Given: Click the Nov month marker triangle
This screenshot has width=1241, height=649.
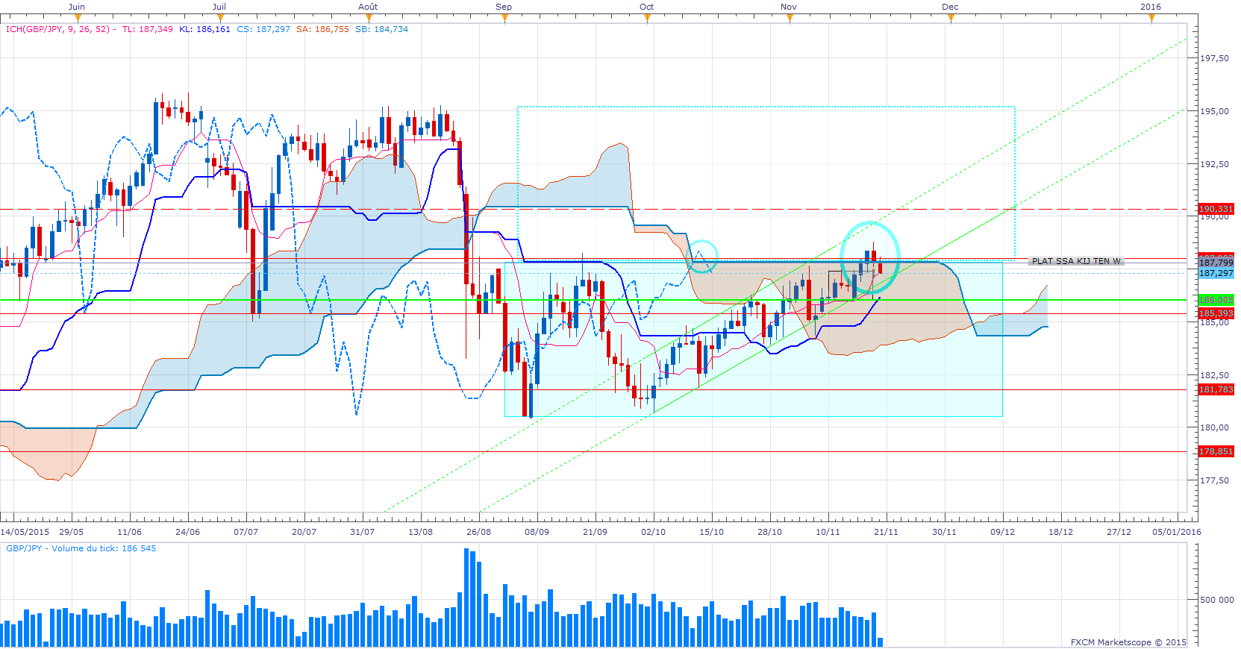Looking at the screenshot, I should (790, 19).
